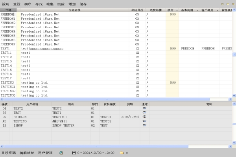The image size is (236, 157).
Task: Toggle the 連線 connection icon for SHIRLUN
Action: (x=145, y=117)
